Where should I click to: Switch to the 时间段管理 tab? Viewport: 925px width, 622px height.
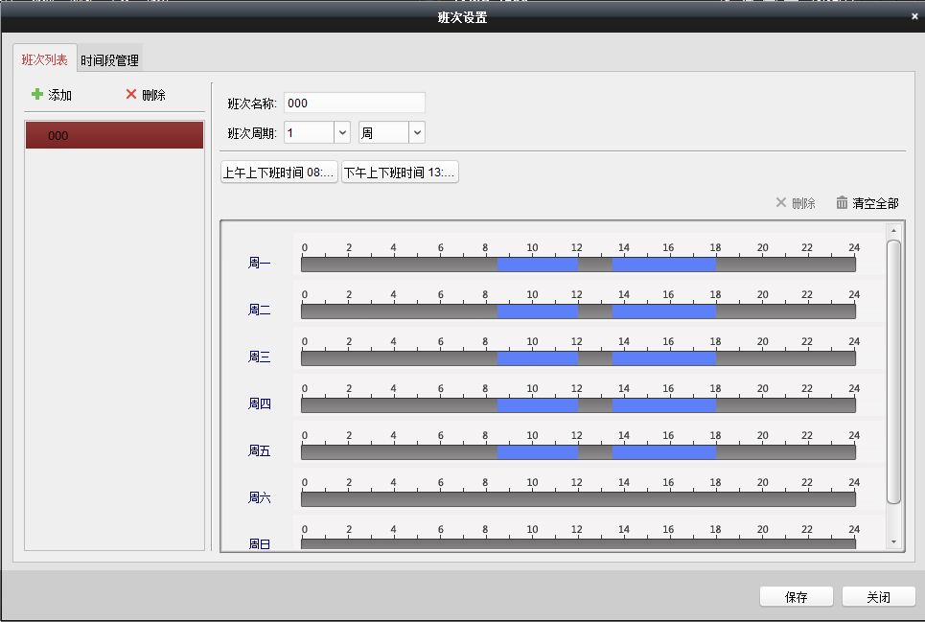tap(109, 60)
